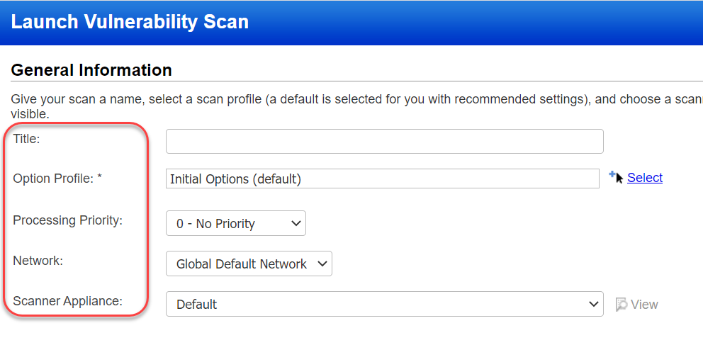Click the General Information section heading
Screen dimensions: 703x345
coord(91,70)
